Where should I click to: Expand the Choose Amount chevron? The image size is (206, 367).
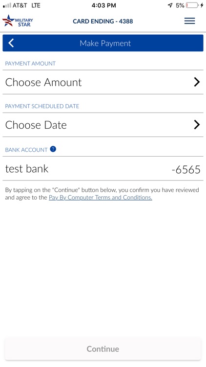point(197,82)
